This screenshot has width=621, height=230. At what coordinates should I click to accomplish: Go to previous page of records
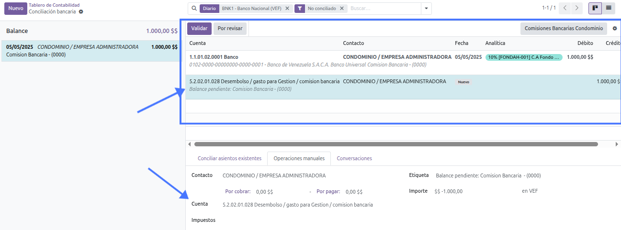tap(565, 8)
